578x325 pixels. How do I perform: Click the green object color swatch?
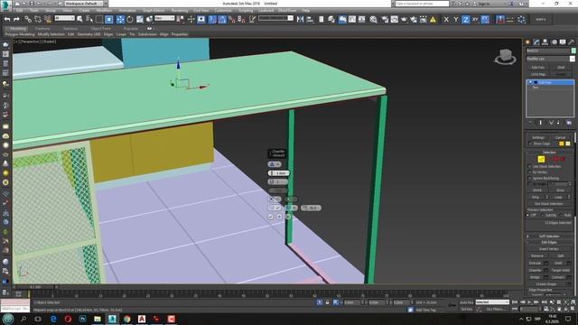(x=573, y=51)
